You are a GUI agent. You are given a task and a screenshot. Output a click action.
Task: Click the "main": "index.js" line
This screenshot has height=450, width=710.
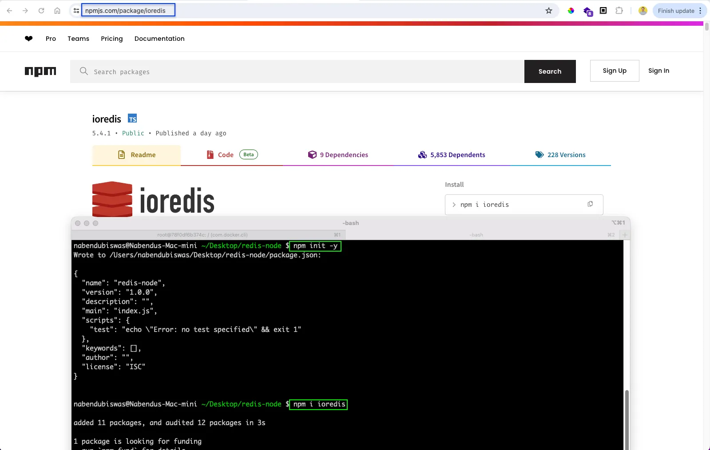(119, 311)
